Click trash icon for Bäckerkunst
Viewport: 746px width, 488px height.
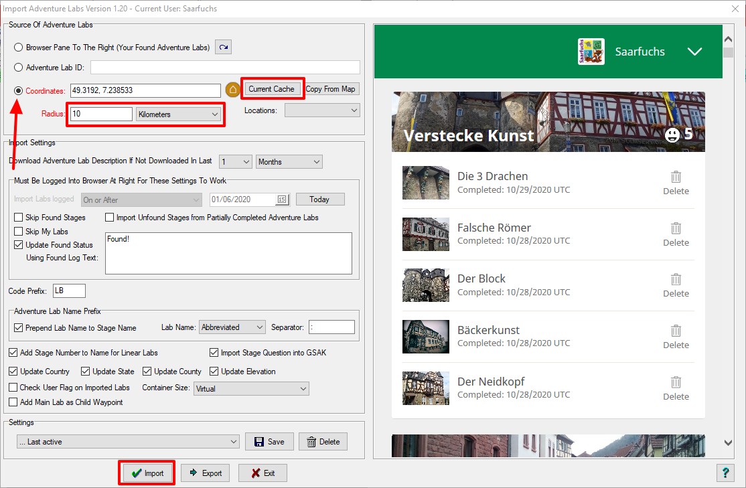coord(676,331)
